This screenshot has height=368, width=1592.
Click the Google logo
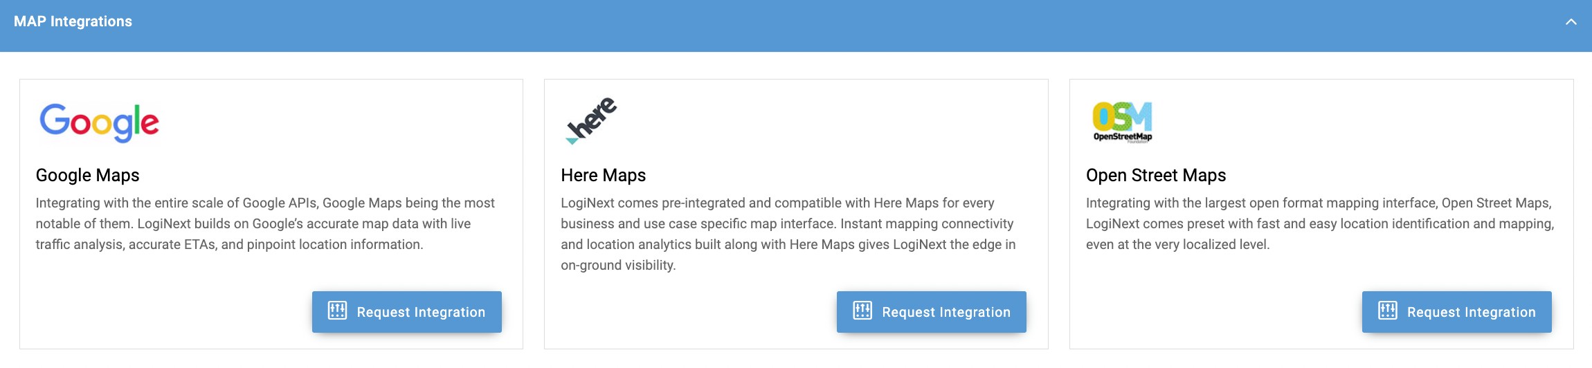click(x=99, y=122)
